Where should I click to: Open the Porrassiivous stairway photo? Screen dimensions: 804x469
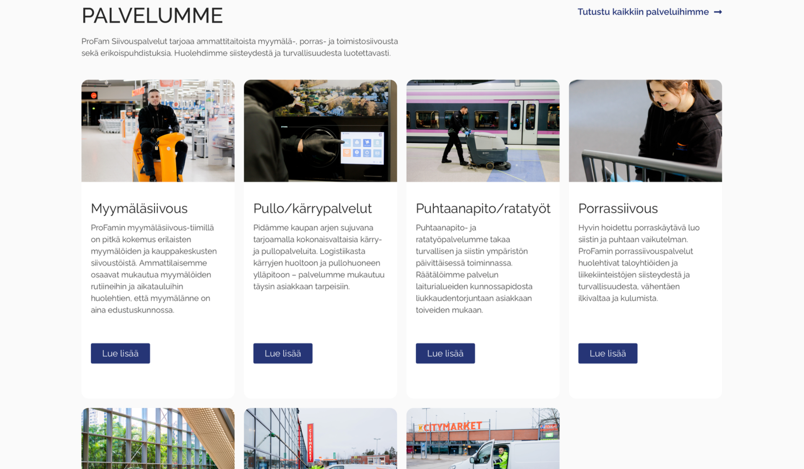(x=645, y=131)
